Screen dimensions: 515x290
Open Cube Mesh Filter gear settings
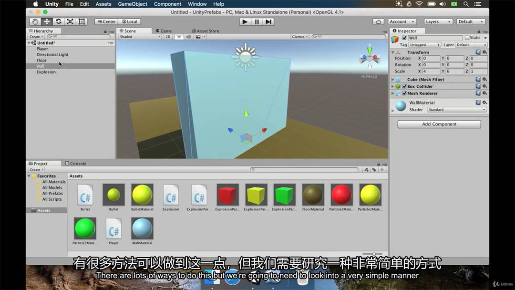tap(484, 80)
